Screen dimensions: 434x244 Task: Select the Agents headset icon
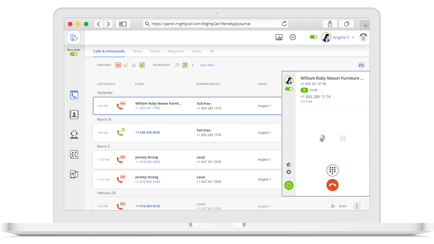pos(74,135)
